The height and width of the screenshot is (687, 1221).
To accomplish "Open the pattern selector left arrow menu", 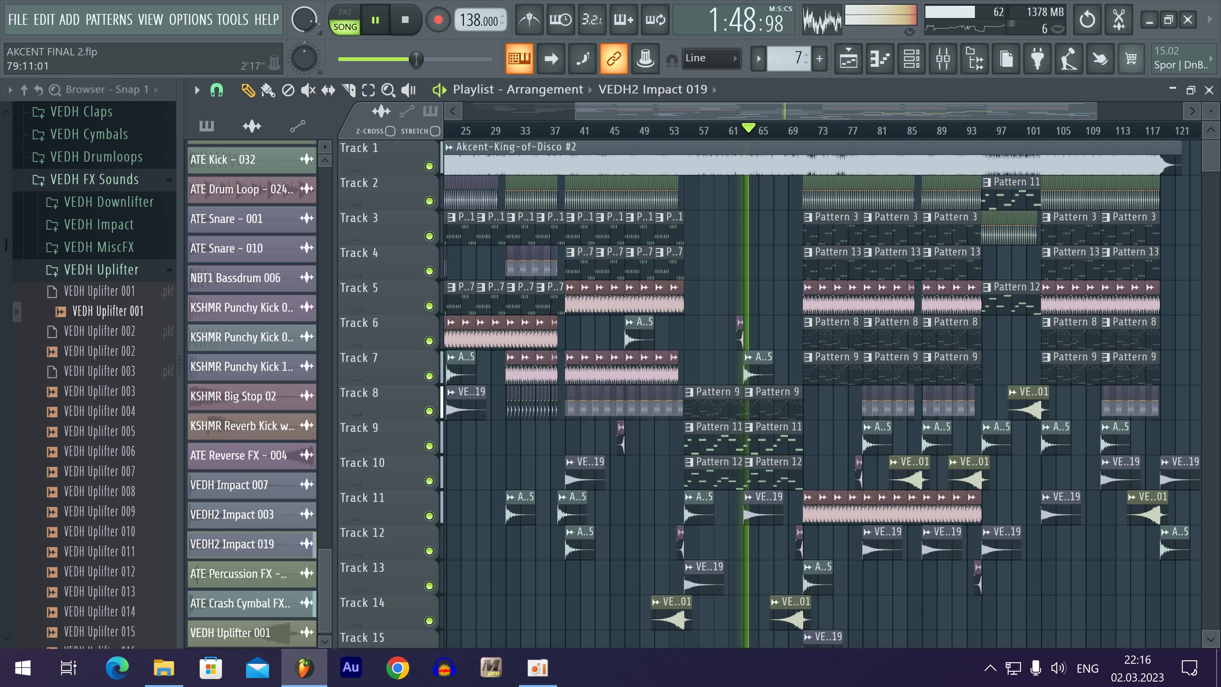I will [x=758, y=59].
